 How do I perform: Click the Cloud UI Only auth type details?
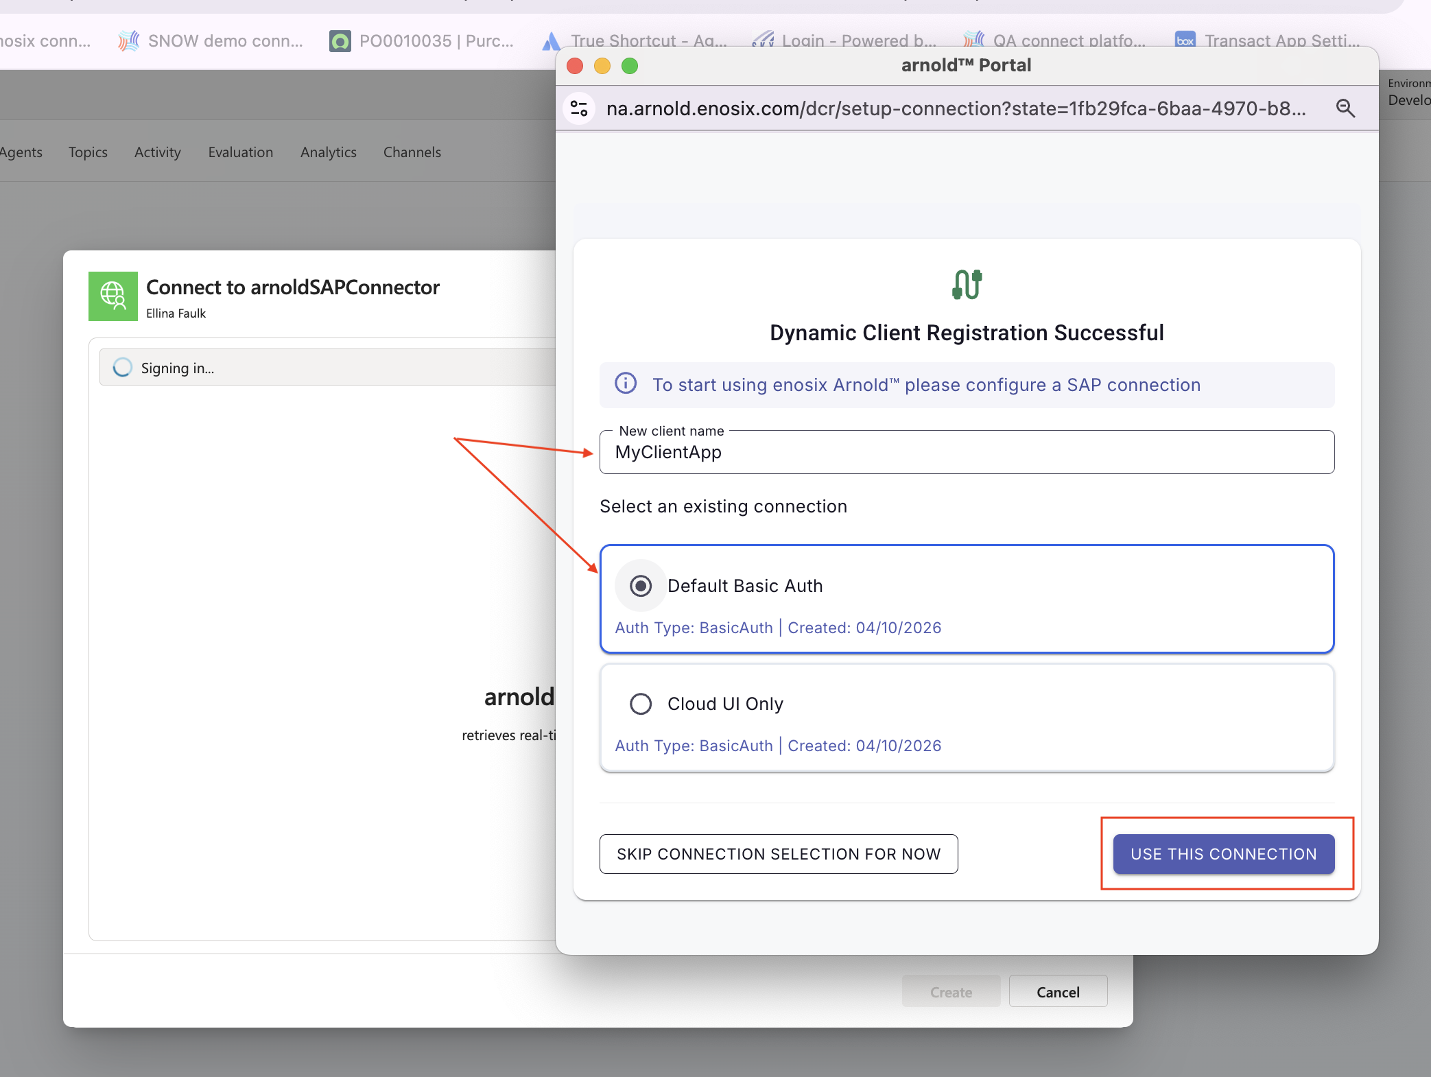click(x=778, y=746)
